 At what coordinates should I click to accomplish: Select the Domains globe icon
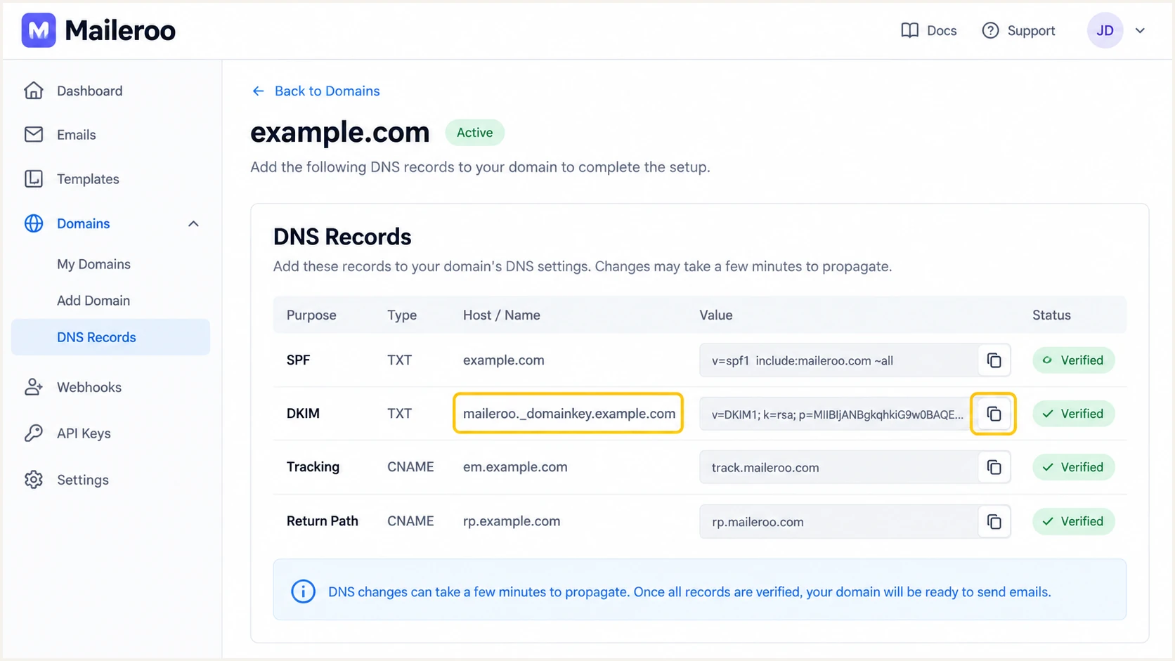click(34, 223)
